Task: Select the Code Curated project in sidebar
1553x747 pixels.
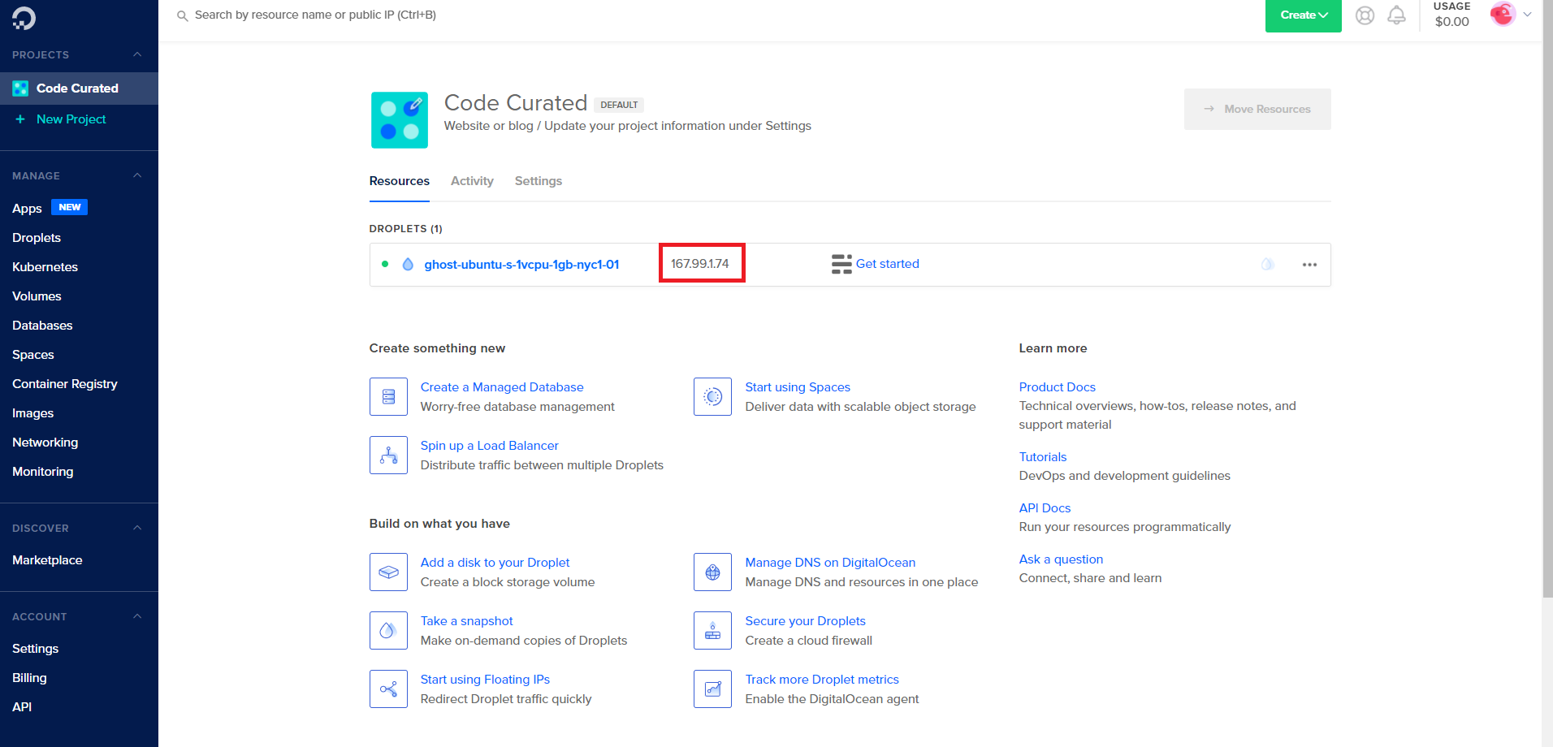Action: click(79, 89)
